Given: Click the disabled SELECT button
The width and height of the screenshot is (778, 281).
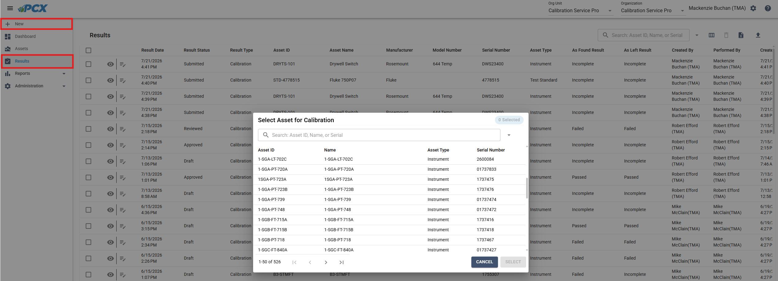Looking at the screenshot, I should click(513, 262).
